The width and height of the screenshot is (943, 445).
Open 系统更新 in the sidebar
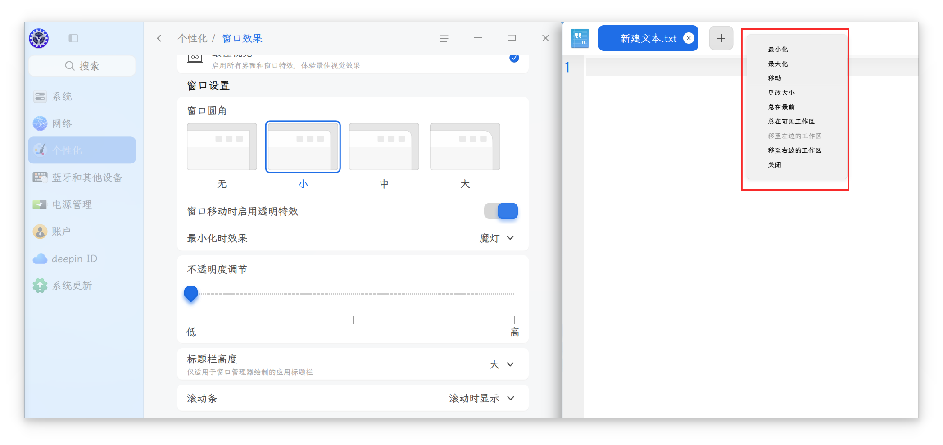pyautogui.click(x=82, y=286)
